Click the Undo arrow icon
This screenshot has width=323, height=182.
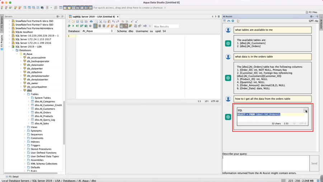coord(113,21)
